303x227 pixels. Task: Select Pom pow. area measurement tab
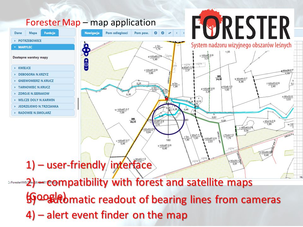coord(141,33)
